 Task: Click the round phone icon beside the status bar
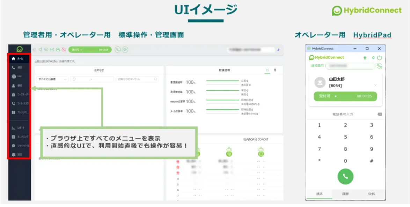coord(118,49)
